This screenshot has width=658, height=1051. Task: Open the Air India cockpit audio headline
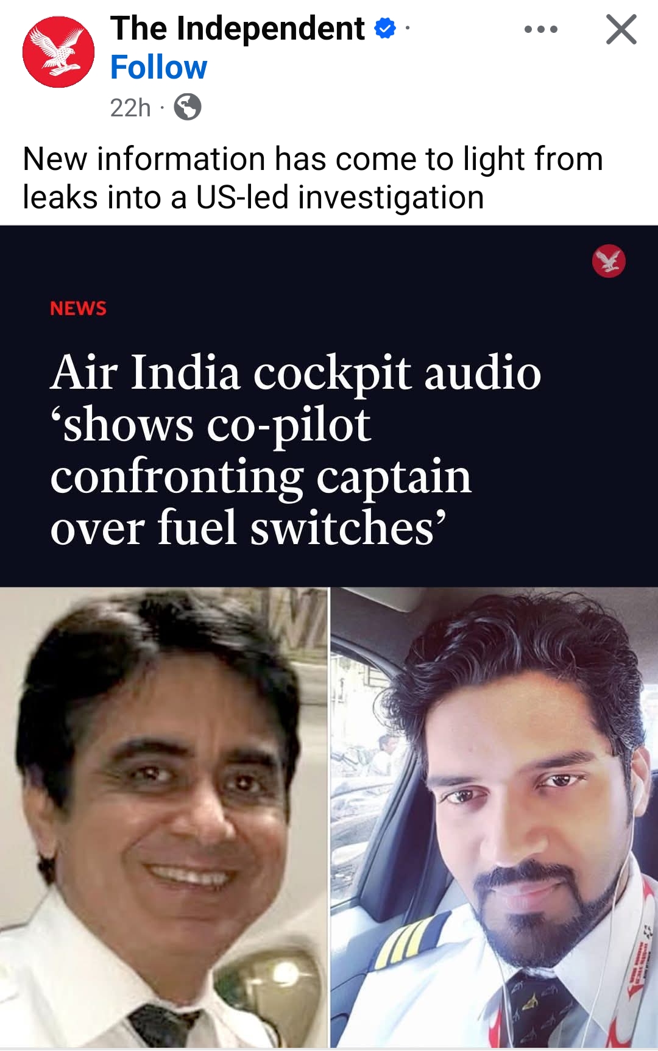coord(295,450)
